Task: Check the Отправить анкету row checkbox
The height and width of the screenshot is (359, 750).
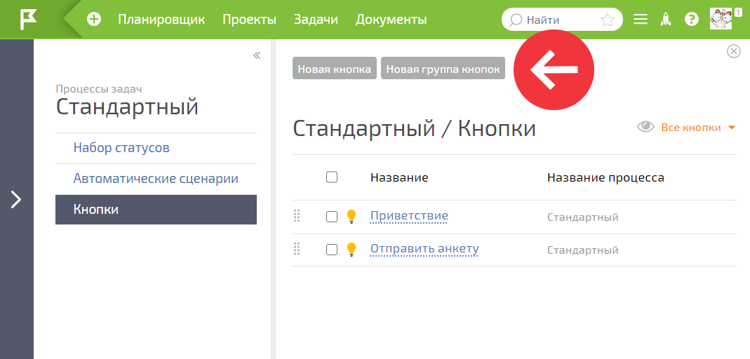Action: tap(331, 250)
